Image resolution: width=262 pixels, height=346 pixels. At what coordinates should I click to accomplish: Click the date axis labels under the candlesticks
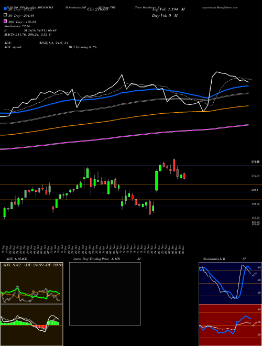pos(94,248)
